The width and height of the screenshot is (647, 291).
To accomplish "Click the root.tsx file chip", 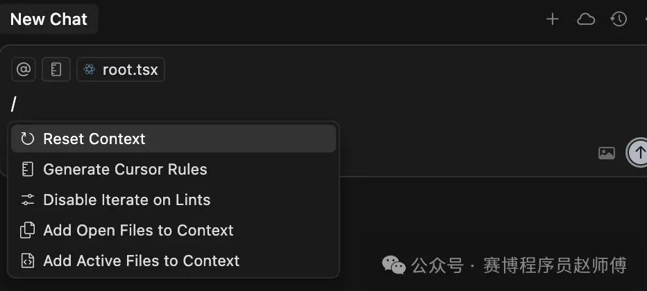I will [x=121, y=69].
